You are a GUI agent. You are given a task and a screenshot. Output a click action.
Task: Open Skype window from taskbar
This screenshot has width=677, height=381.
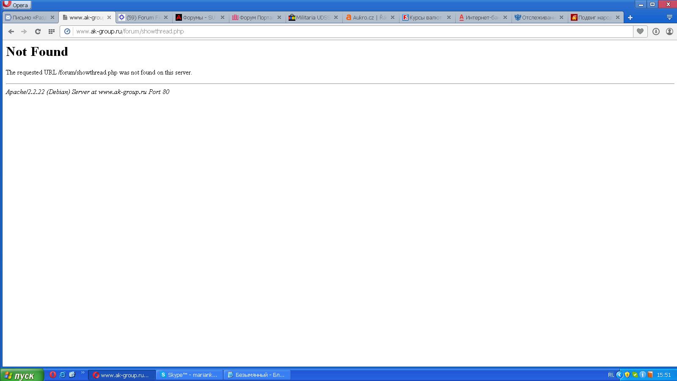tap(190, 375)
